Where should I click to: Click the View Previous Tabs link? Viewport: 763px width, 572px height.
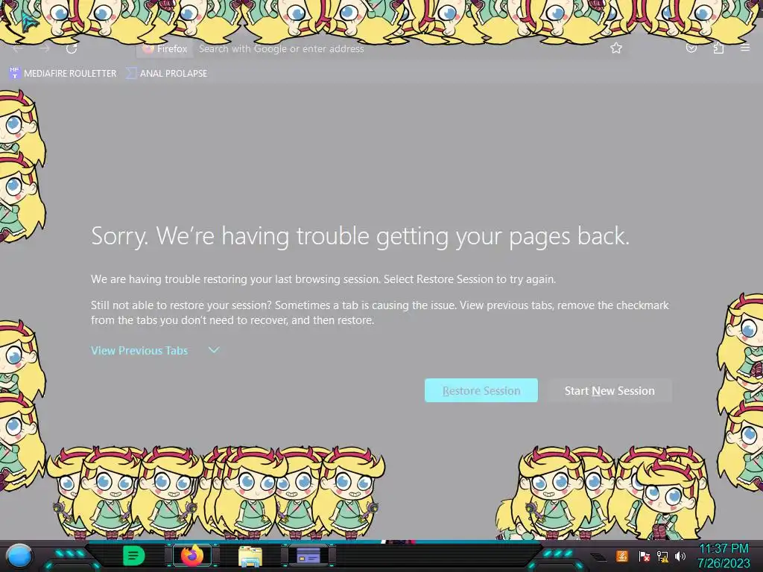click(139, 351)
